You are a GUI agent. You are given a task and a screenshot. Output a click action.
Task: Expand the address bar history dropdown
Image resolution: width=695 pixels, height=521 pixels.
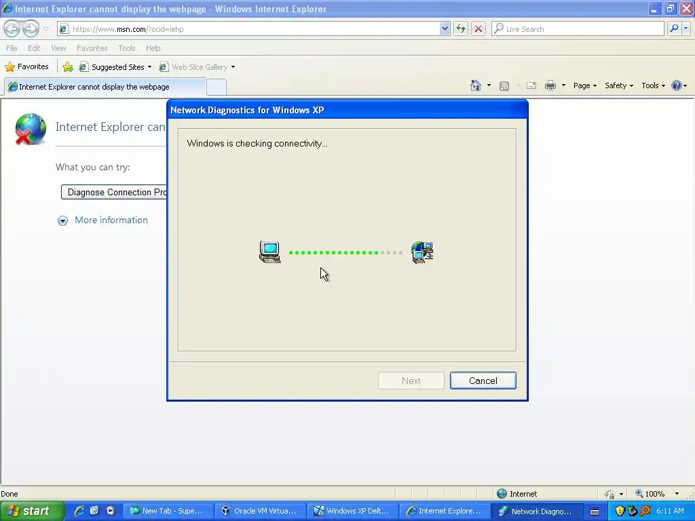pos(445,28)
